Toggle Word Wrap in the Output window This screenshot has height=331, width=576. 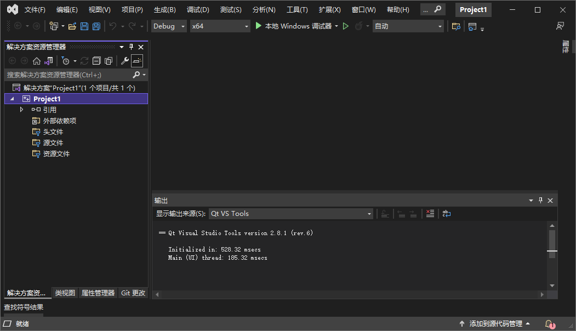pyautogui.click(x=446, y=214)
